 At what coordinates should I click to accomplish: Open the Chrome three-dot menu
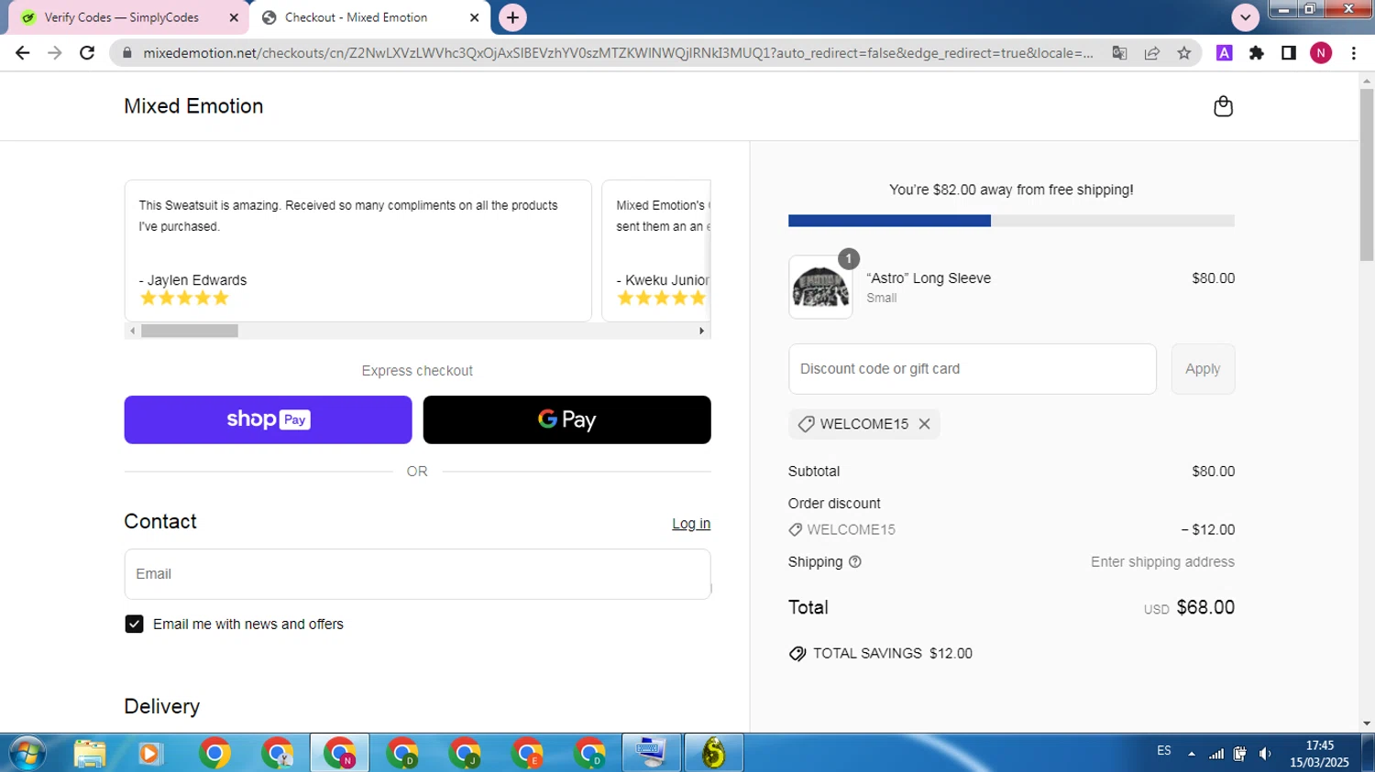click(x=1354, y=53)
